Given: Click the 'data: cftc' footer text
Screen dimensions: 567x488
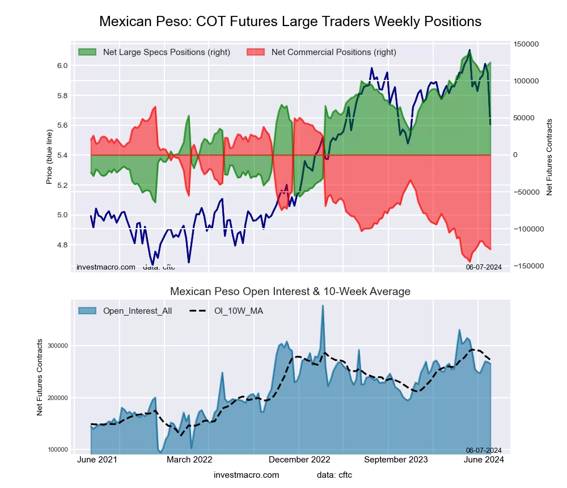Looking at the screenshot, I should [x=335, y=474].
